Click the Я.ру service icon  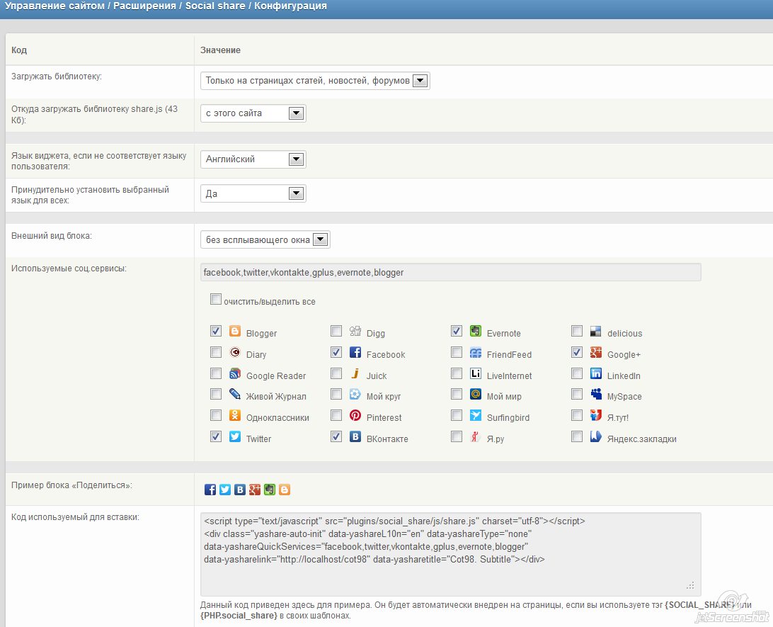pos(476,436)
